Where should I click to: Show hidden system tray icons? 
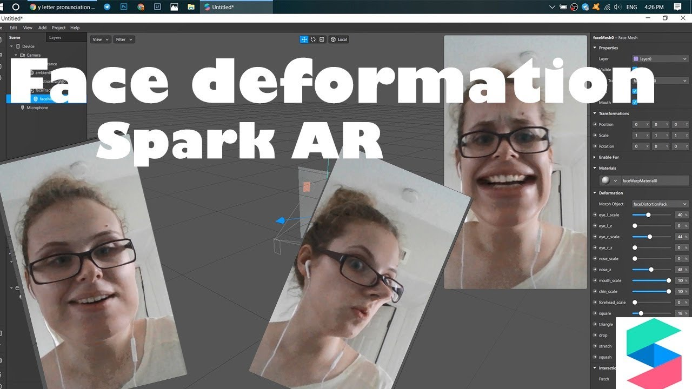click(x=552, y=7)
